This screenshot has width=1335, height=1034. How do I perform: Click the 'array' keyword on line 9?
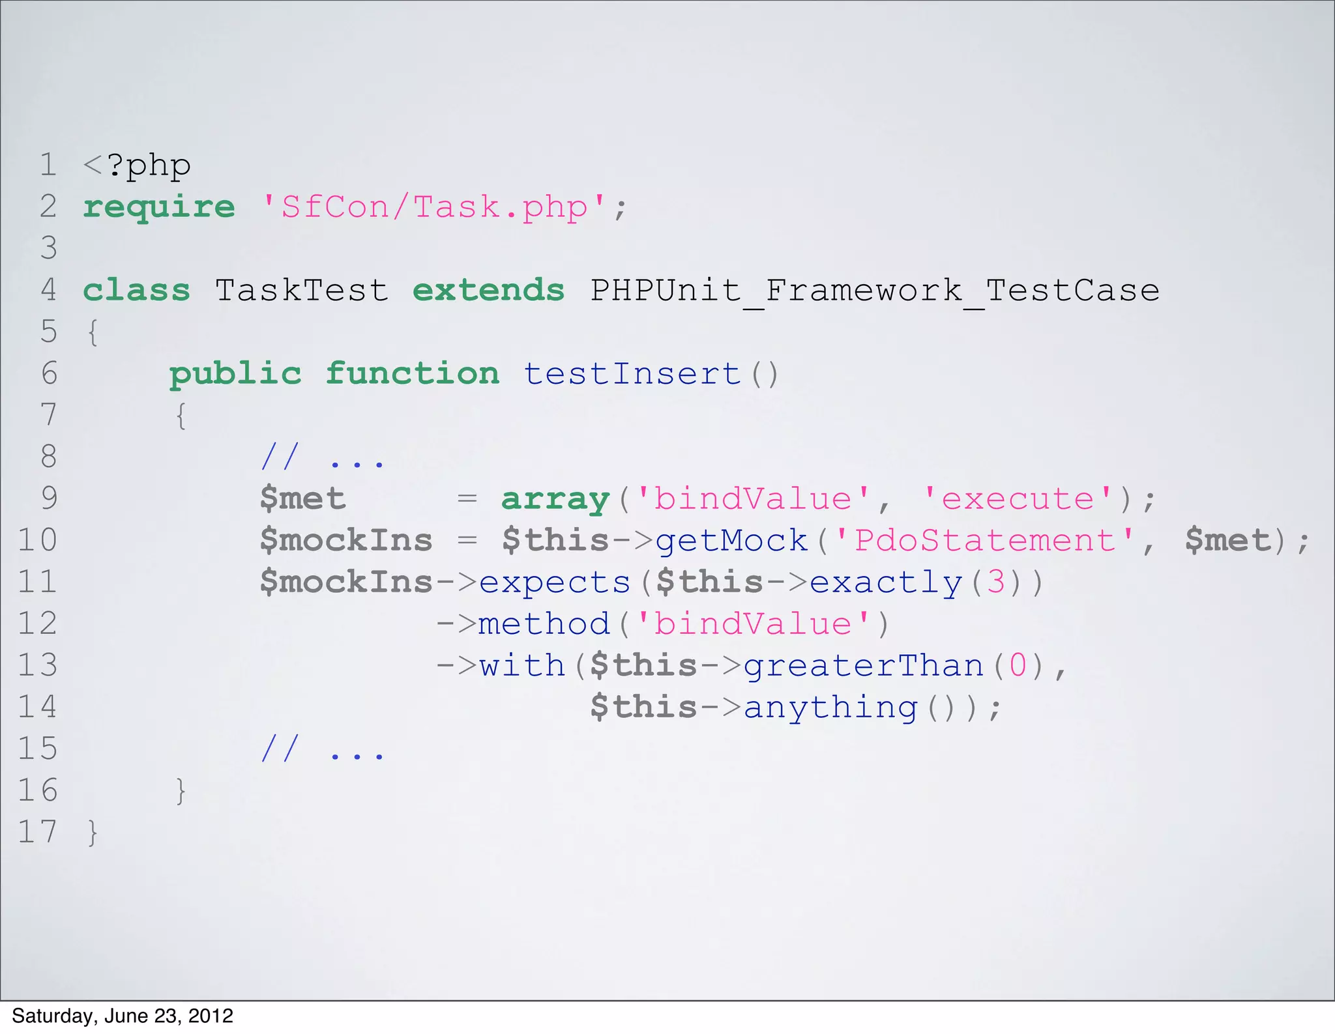[555, 500]
